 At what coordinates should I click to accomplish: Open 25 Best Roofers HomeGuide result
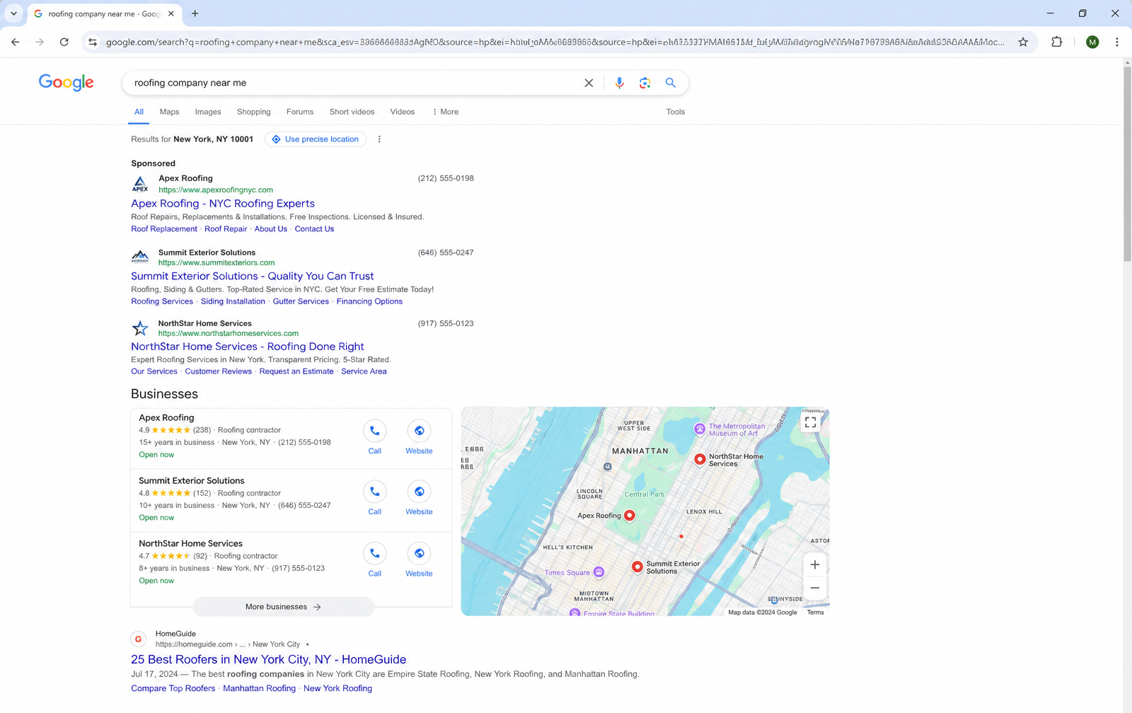pyautogui.click(x=268, y=659)
